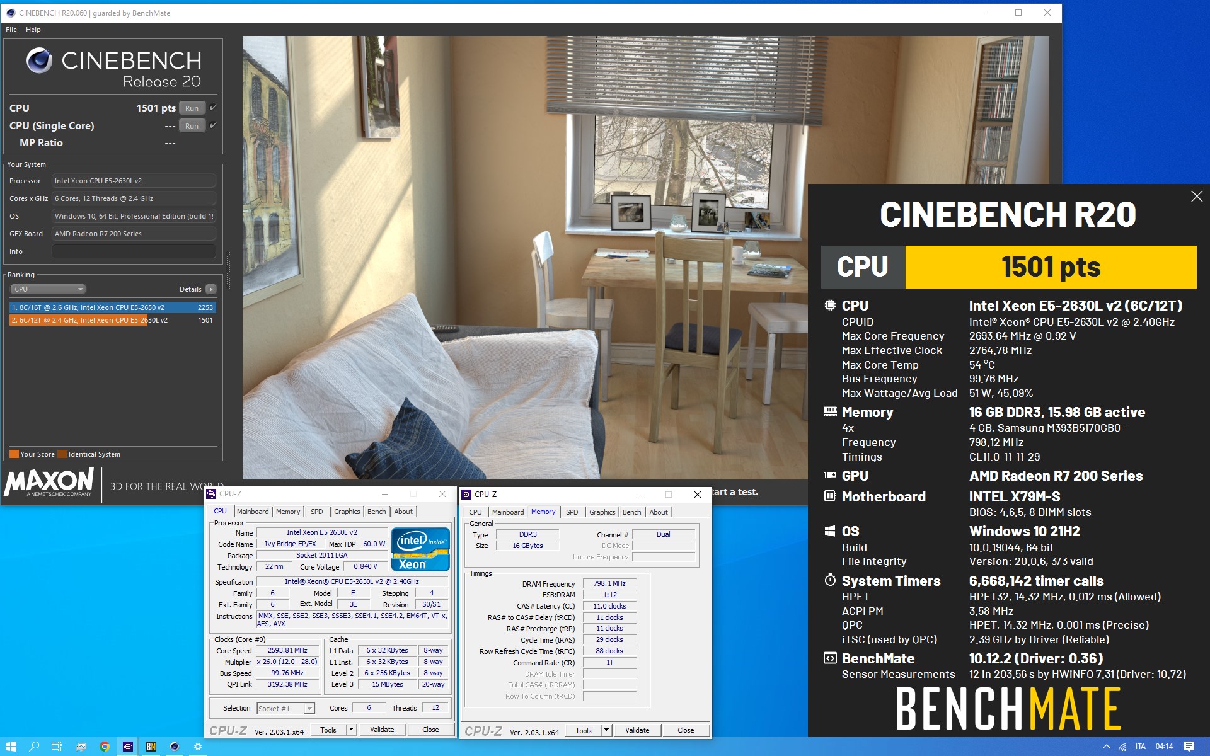
Task: Select first ranking entry Xeon E5-2650 v2
Action: coord(113,307)
